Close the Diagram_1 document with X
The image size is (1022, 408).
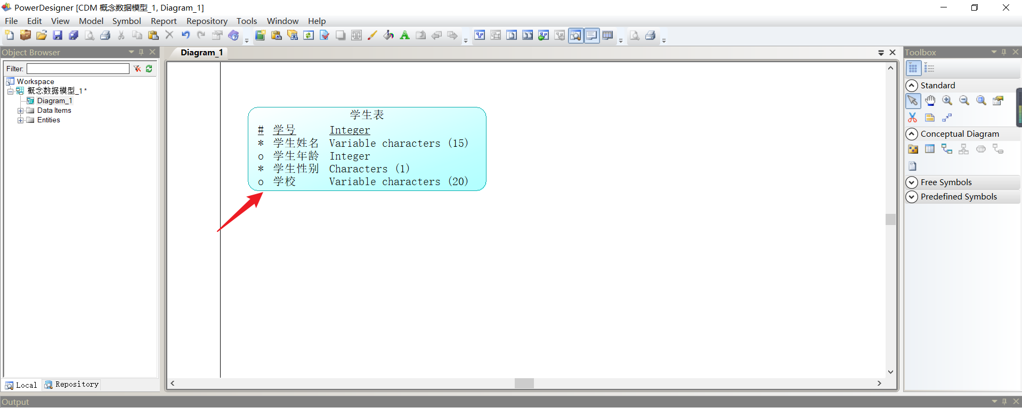(893, 53)
